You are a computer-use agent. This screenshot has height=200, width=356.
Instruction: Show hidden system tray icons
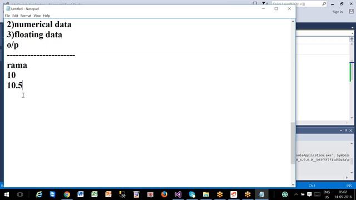tap(296, 194)
